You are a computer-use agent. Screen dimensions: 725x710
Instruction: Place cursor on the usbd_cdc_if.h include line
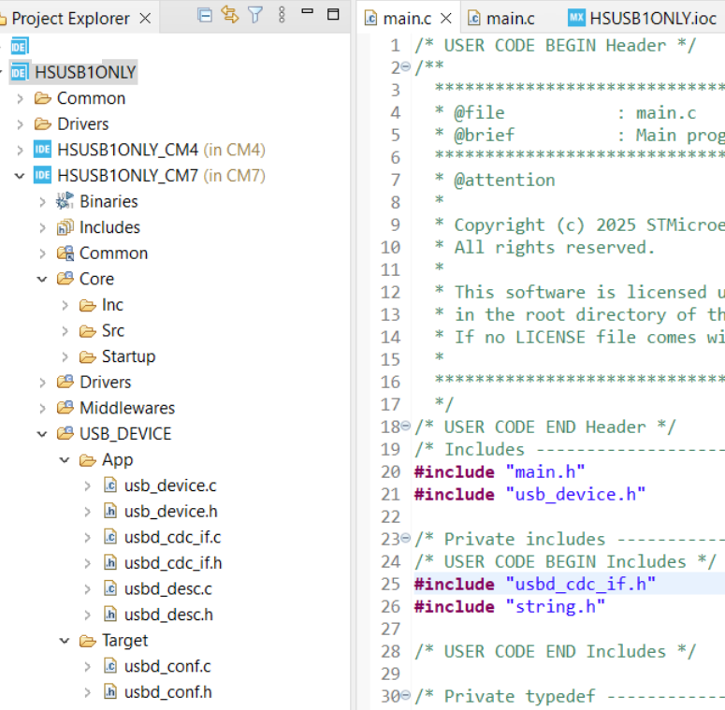click(x=534, y=584)
